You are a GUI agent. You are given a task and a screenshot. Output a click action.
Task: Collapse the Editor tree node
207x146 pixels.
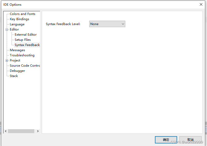[7, 29]
